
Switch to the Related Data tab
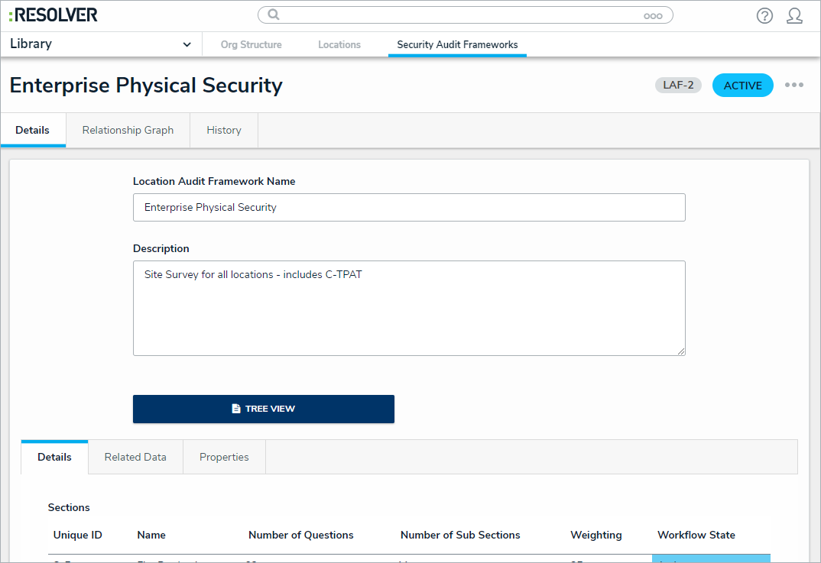pos(135,458)
